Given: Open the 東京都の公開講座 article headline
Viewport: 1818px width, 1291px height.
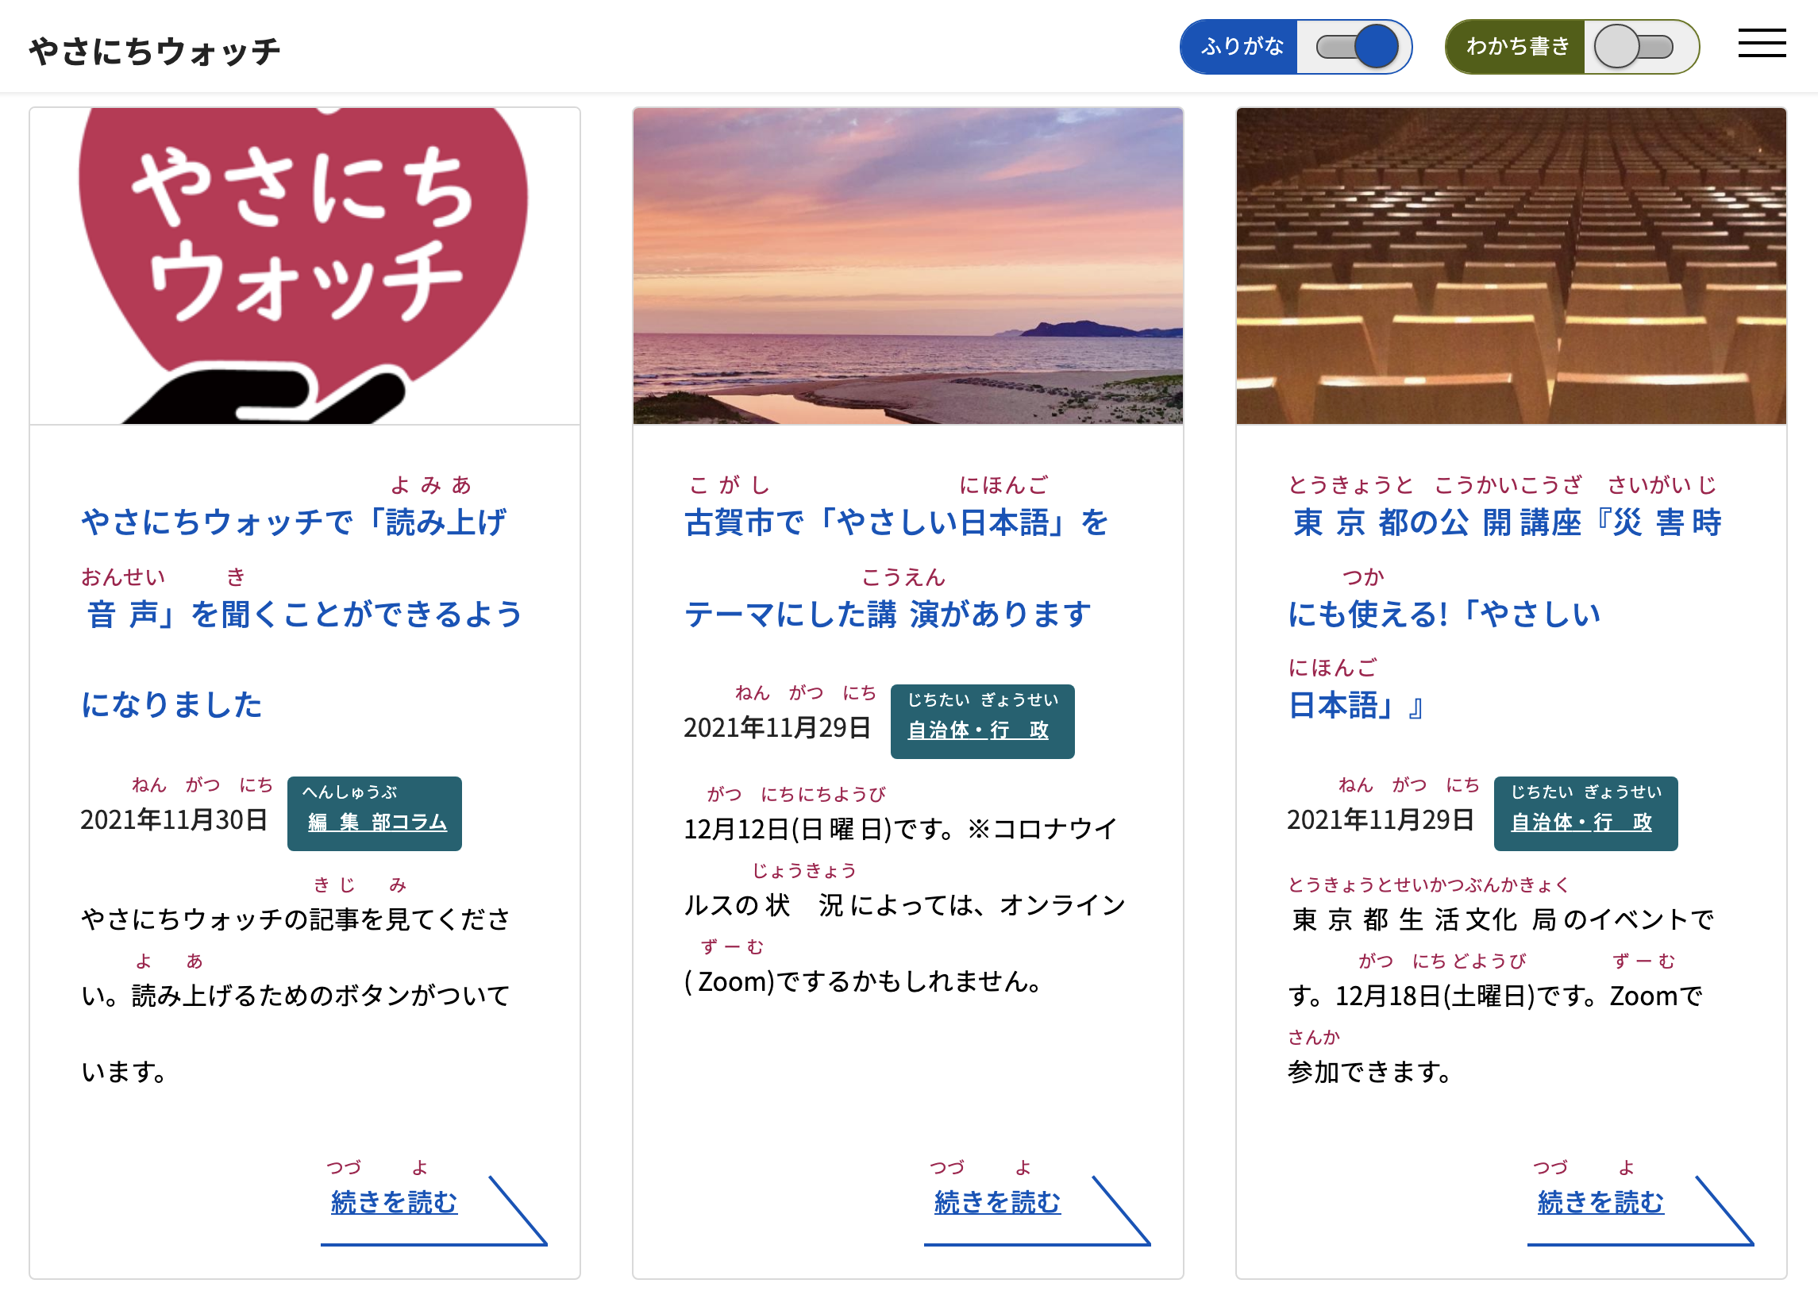Looking at the screenshot, I should click(x=1506, y=613).
